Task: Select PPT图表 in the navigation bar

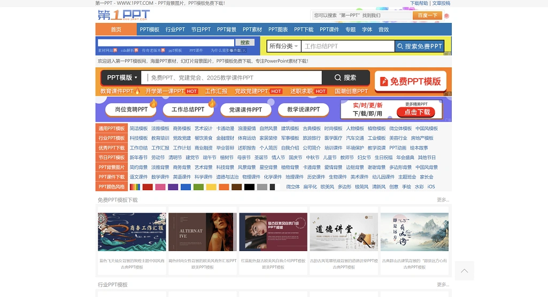Action: pyautogui.click(x=278, y=29)
